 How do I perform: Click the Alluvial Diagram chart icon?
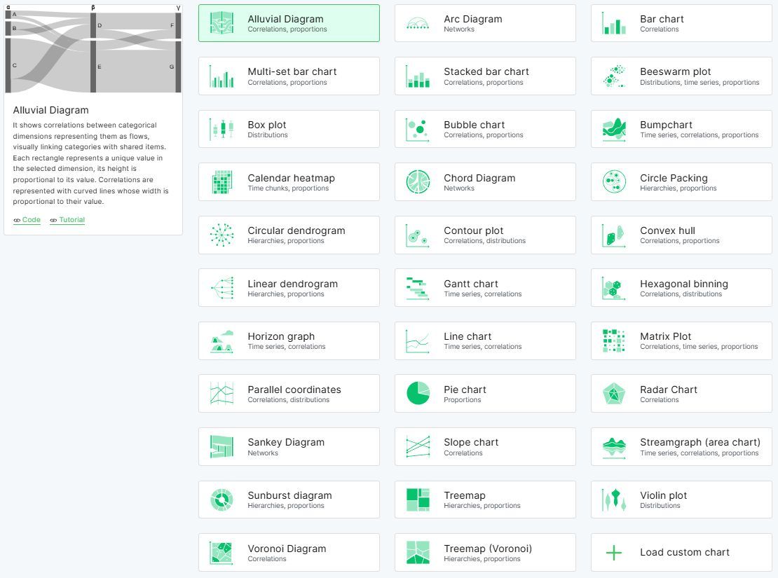pyautogui.click(x=221, y=23)
